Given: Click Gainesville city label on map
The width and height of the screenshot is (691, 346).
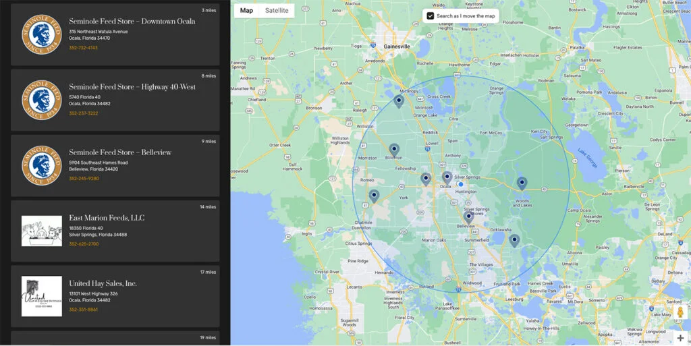Looking at the screenshot, I should pyautogui.click(x=397, y=47).
